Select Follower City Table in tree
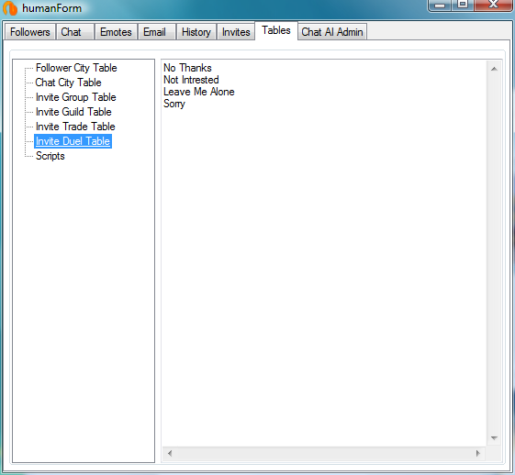The image size is (515, 475). point(76,68)
